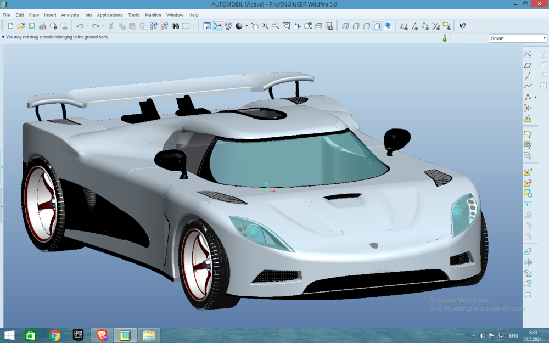Click the ENG language indicator
This screenshot has height=343, width=549.
click(514, 336)
